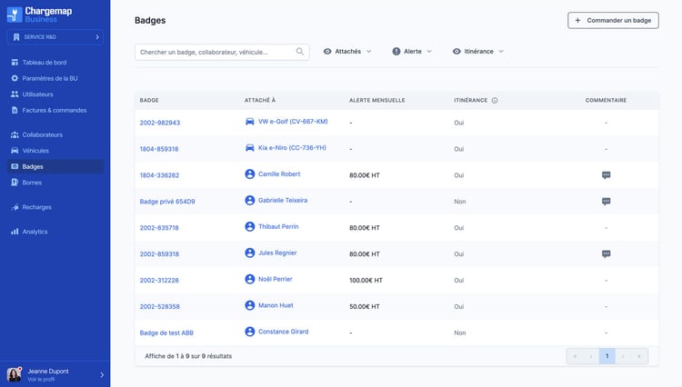Focus the badge search field
The image size is (682, 387).
click(x=214, y=52)
